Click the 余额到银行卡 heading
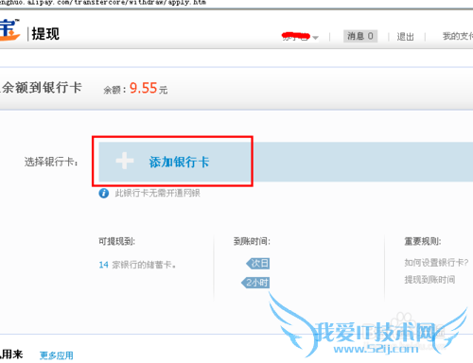Viewport: 473px width, 363px height. (x=42, y=87)
